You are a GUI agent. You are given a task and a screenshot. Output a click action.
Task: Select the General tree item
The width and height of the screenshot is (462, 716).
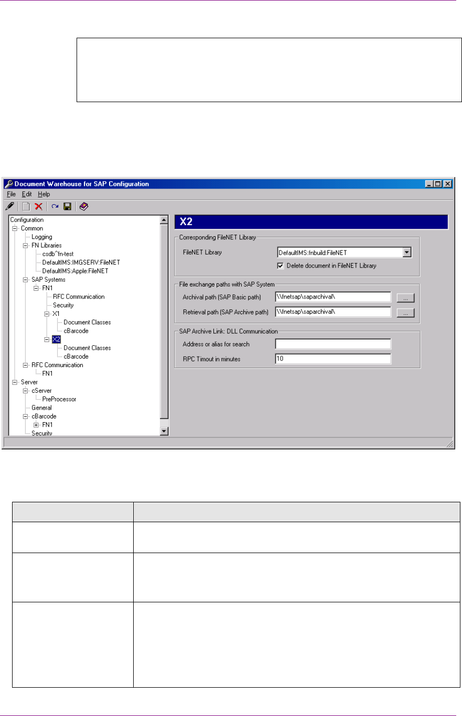coord(41,407)
